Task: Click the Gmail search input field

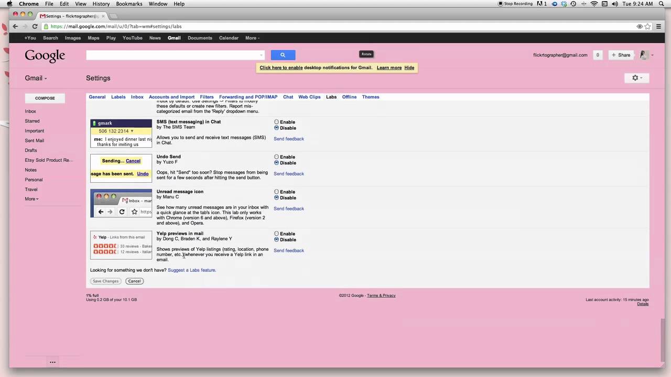Action: (x=175, y=55)
